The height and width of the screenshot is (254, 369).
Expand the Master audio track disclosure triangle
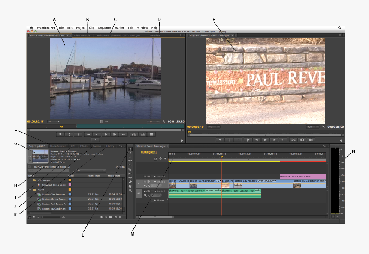[155, 201]
